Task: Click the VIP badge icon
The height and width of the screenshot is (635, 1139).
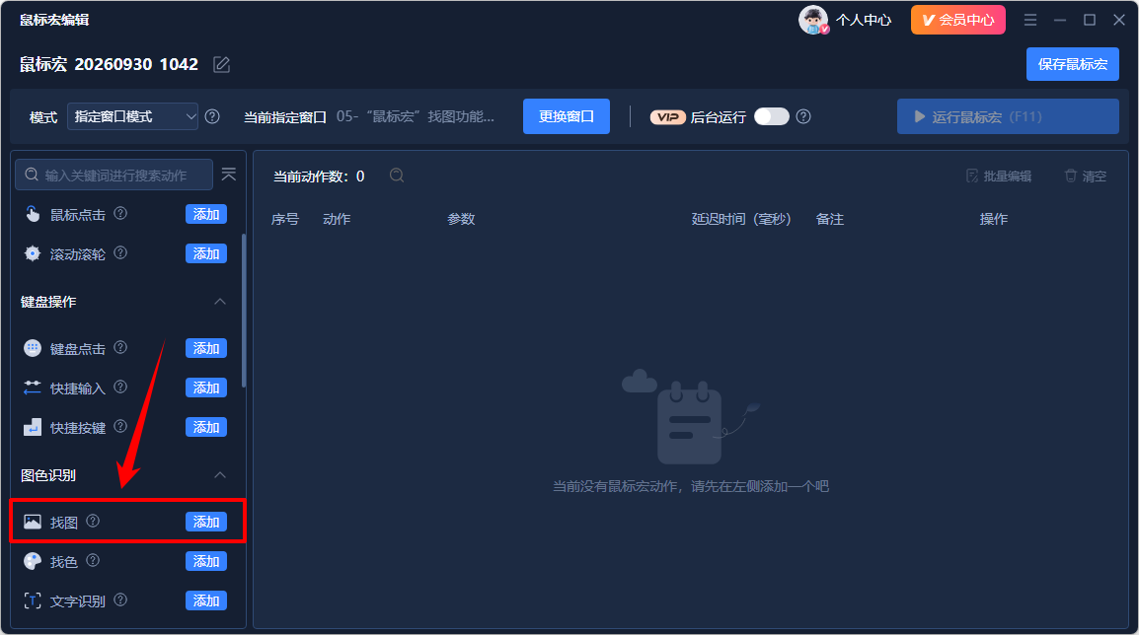Action: click(667, 116)
